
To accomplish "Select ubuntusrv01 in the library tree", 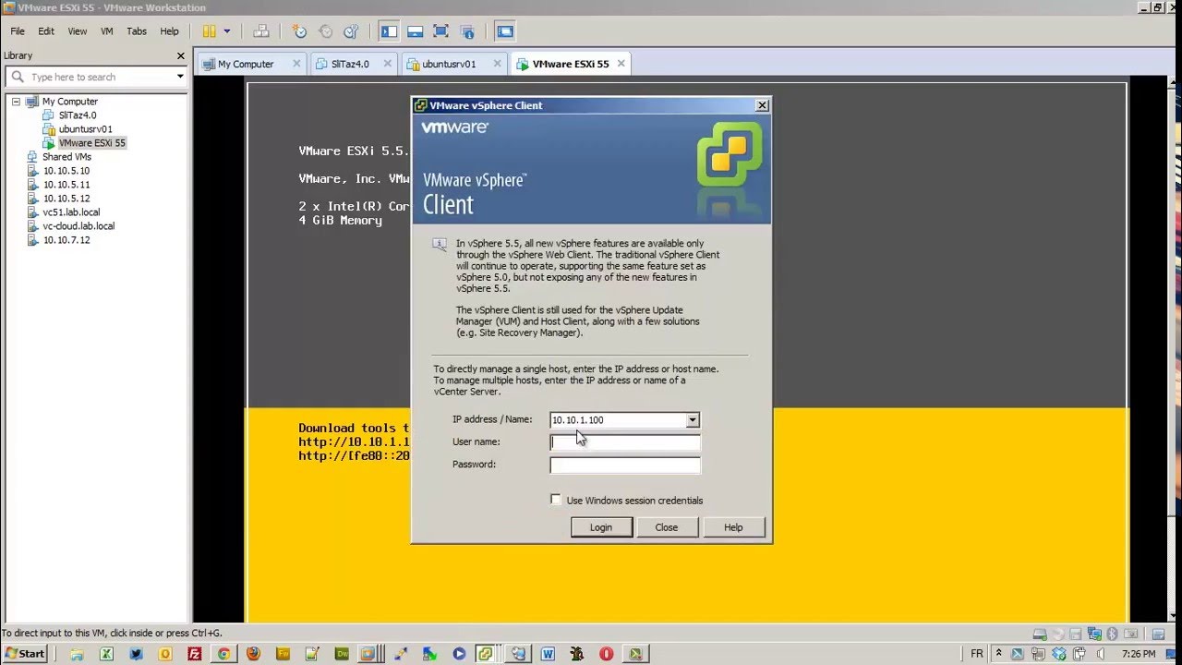I will pyautogui.click(x=85, y=129).
